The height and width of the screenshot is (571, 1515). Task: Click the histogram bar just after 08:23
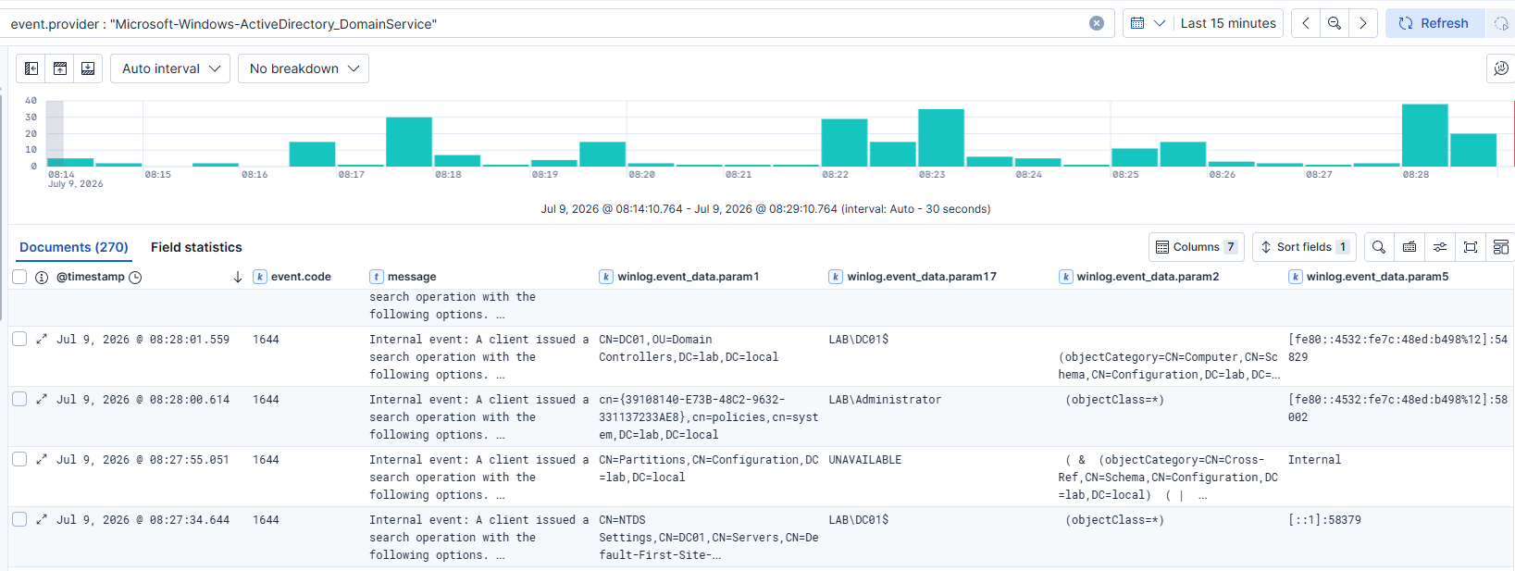[941, 138]
